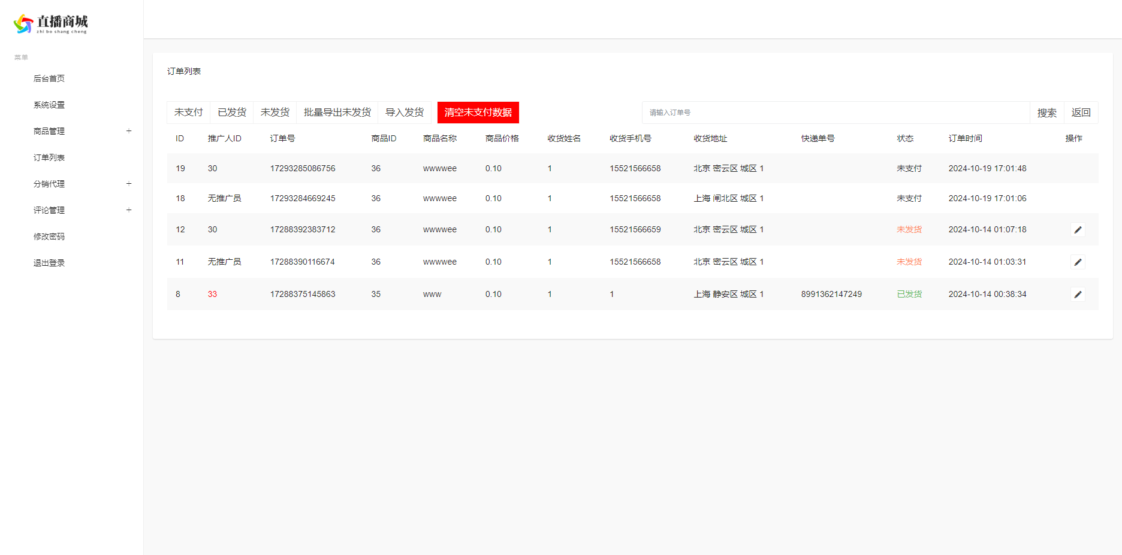Click order number 17293285086756
Image resolution: width=1122 pixels, height=555 pixels.
point(303,168)
